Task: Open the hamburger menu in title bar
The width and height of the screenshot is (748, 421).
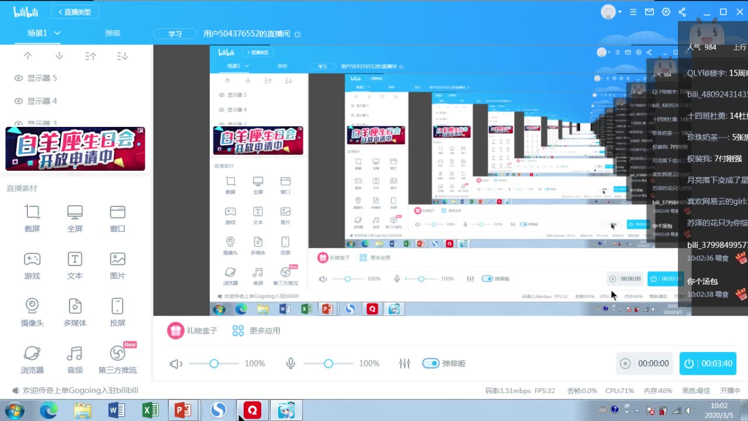Action: point(633,12)
